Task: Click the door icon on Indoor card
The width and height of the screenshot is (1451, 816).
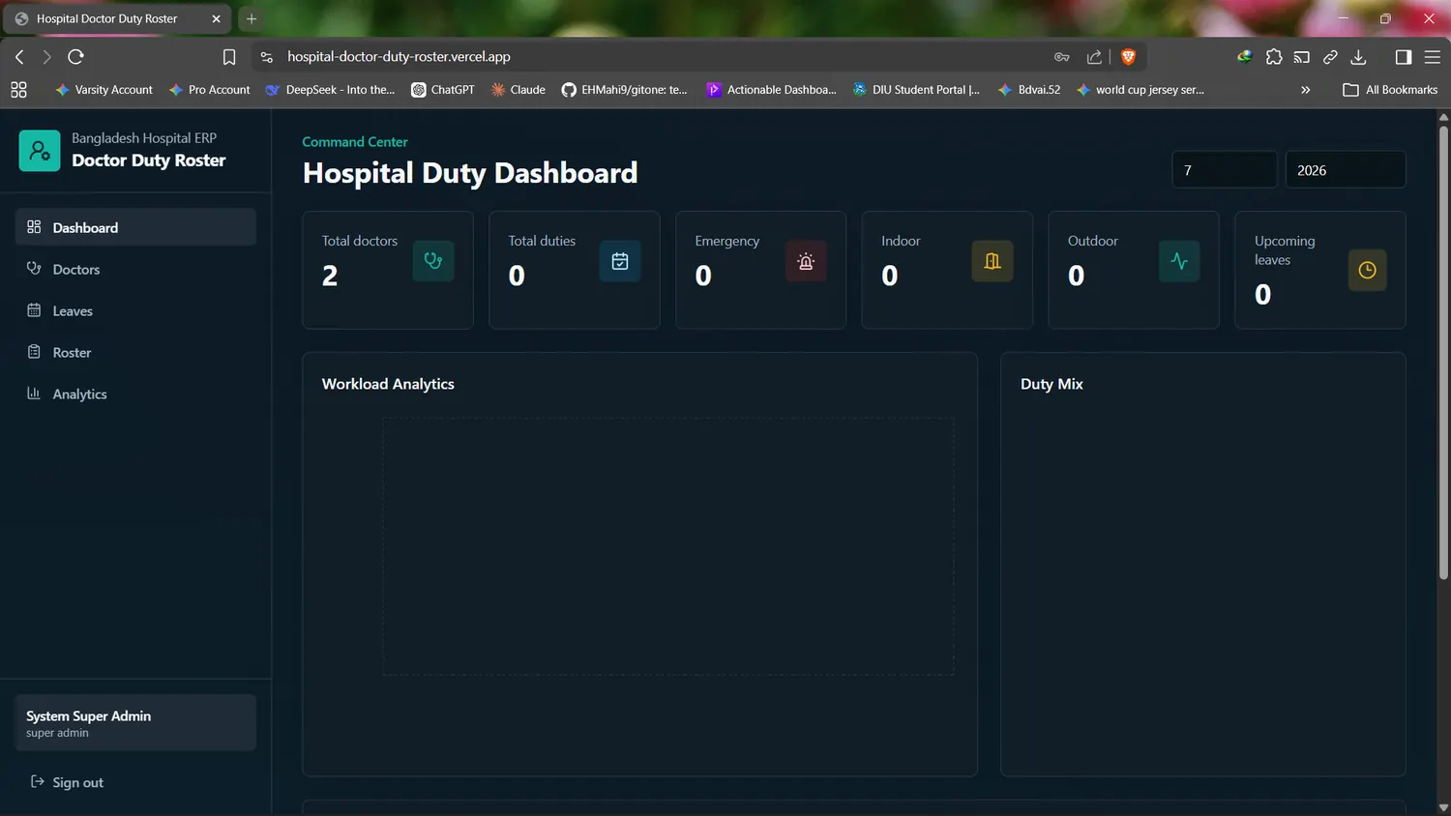Action: (992, 261)
